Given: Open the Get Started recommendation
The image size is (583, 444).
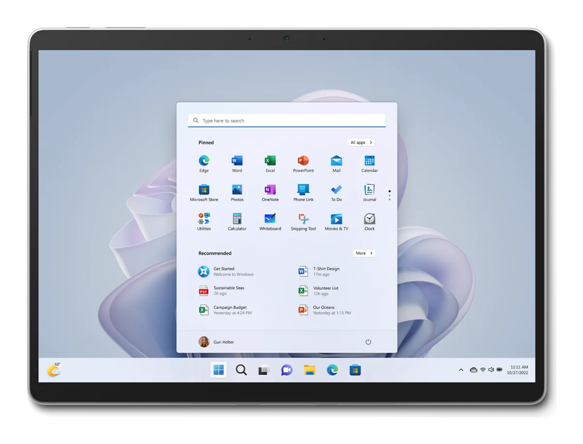Looking at the screenshot, I should click(226, 271).
